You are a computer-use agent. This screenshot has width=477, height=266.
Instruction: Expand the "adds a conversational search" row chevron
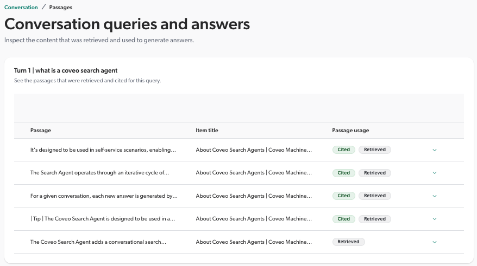pyautogui.click(x=435, y=242)
